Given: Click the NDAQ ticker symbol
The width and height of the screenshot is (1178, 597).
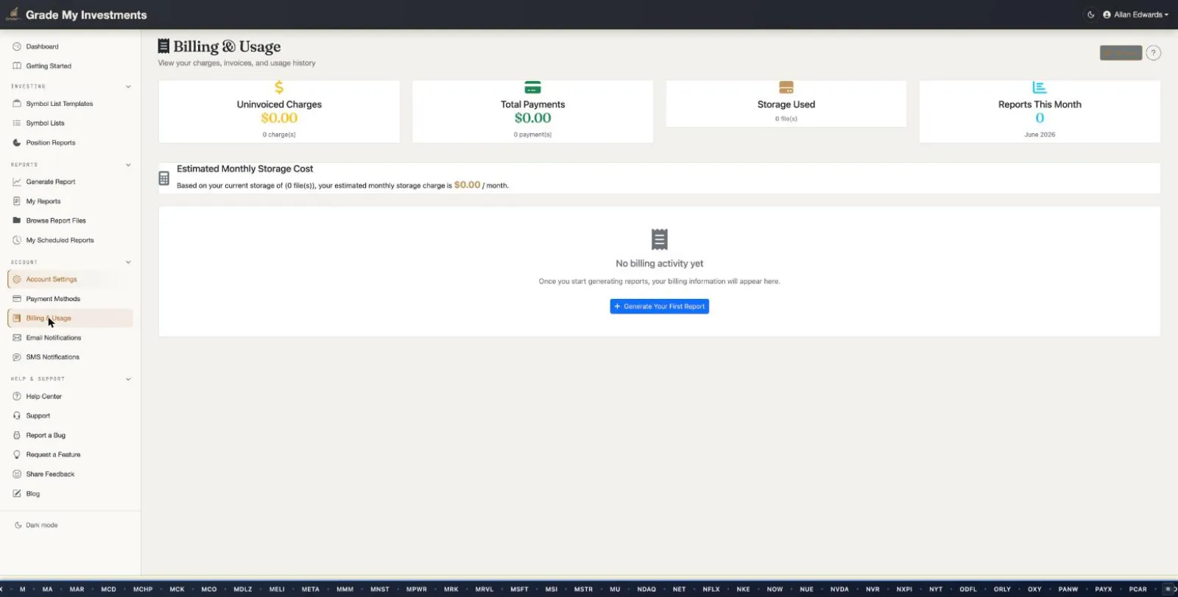Looking at the screenshot, I should click(x=646, y=590).
